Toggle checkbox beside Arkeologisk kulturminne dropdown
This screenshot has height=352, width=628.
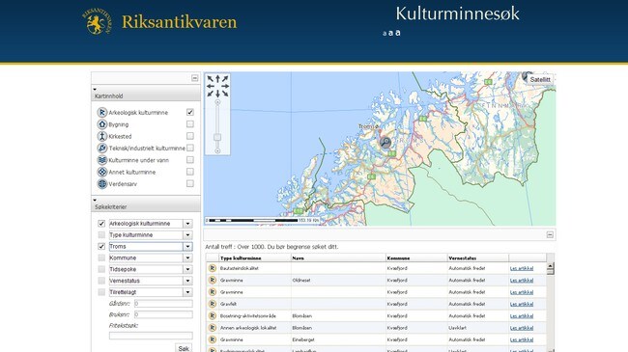[101, 224]
